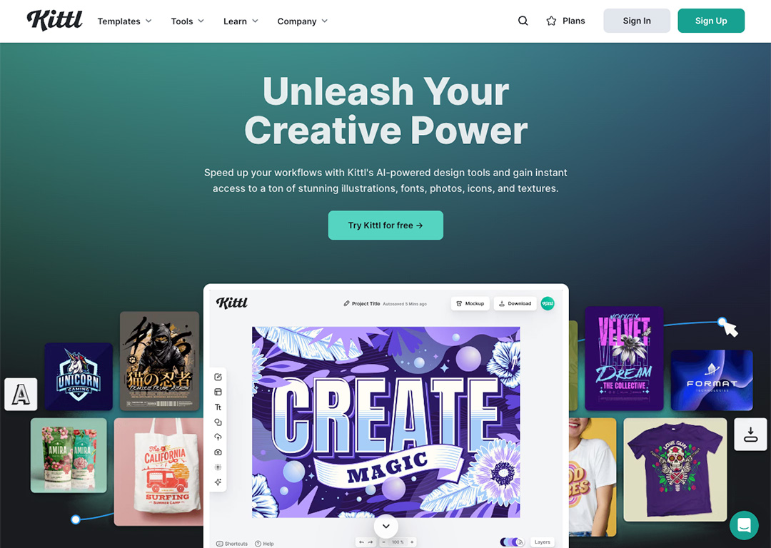Select the AI sparkle icon in sidebar
The width and height of the screenshot is (771, 548).
[x=218, y=482]
